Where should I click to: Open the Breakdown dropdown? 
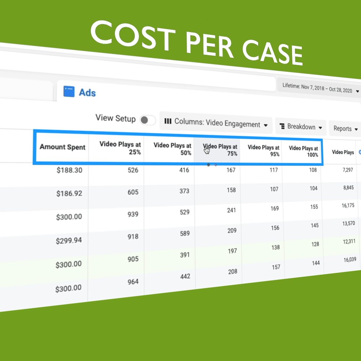click(x=301, y=127)
